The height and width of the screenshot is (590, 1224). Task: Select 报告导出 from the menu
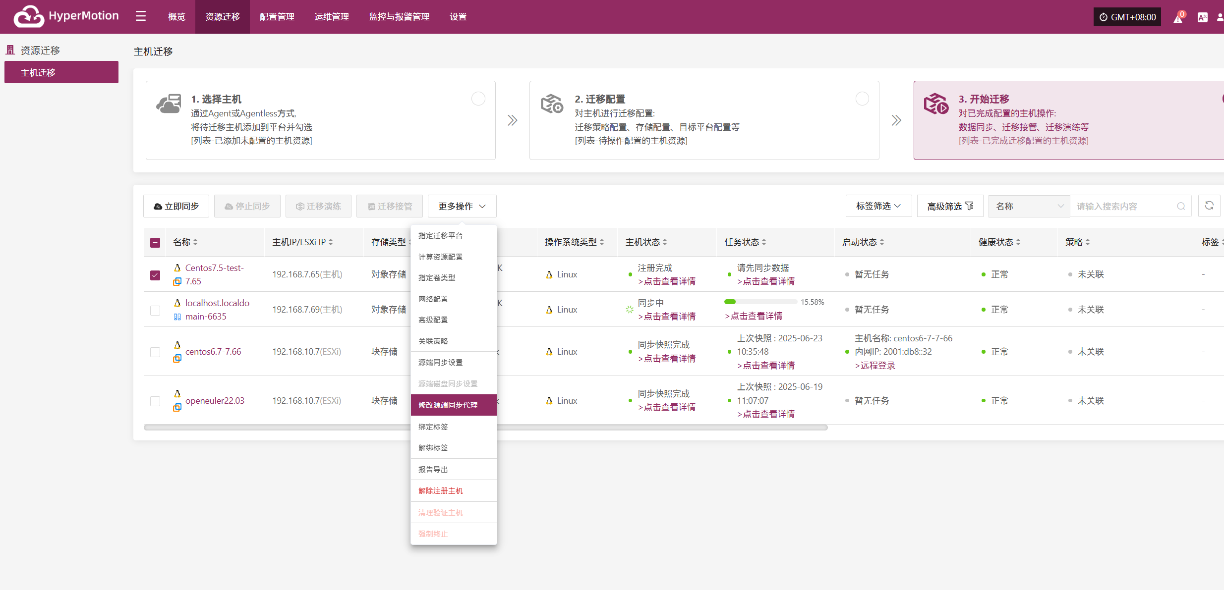(x=454, y=470)
